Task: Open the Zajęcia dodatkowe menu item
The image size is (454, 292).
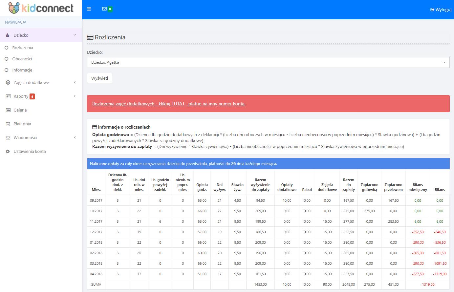Action: tap(31, 82)
